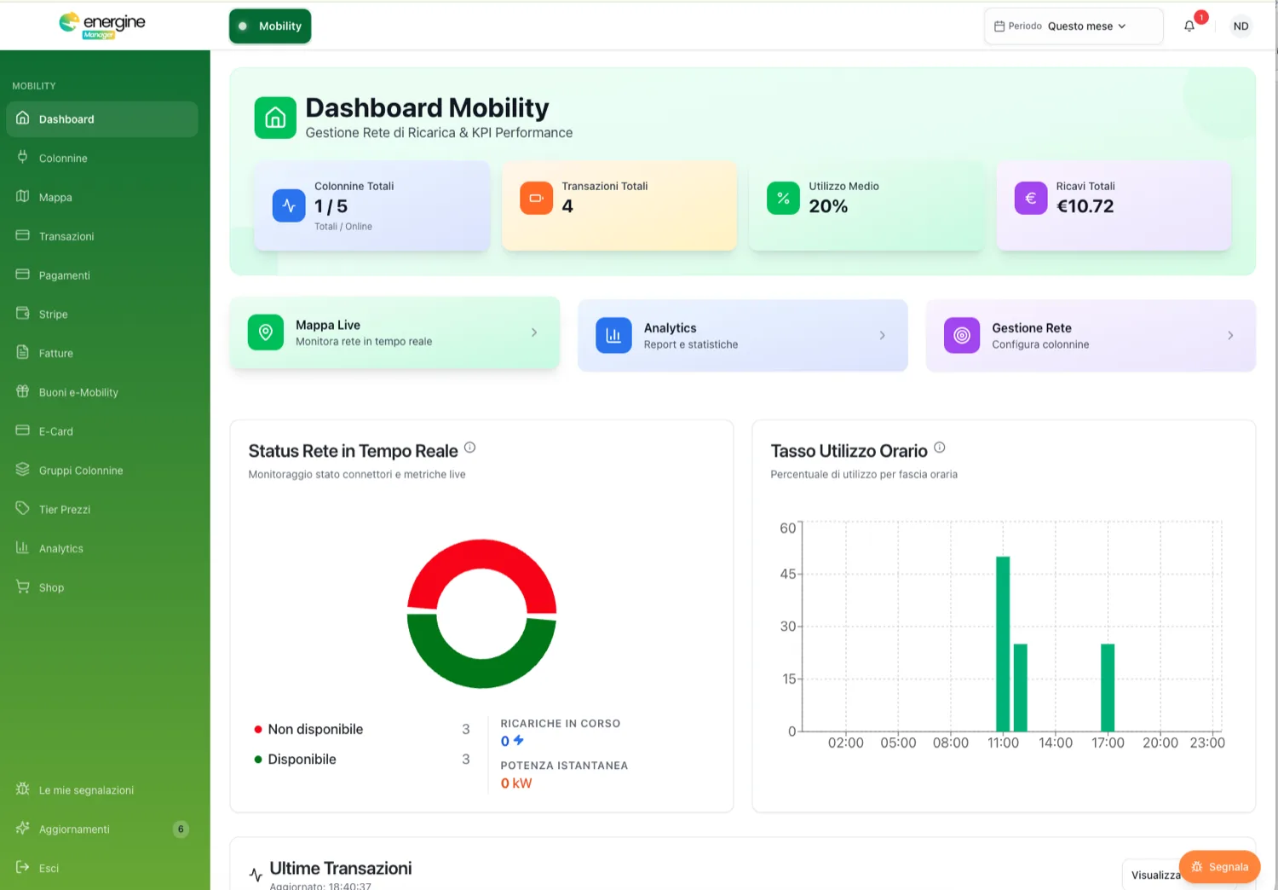This screenshot has height=890, width=1278.
Task: Click the green Dashboard Mobility house icon
Action: click(x=275, y=118)
